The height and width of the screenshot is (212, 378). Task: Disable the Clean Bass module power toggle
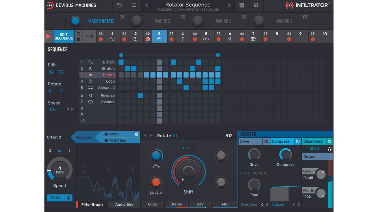coord(329,141)
